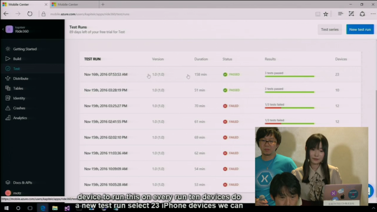Click the motz user avatar
The height and width of the screenshot is (212, 377).
(x=8, y=193)
